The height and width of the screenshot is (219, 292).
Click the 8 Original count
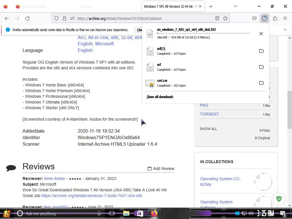pyautogui.click(x=262, y=138)
